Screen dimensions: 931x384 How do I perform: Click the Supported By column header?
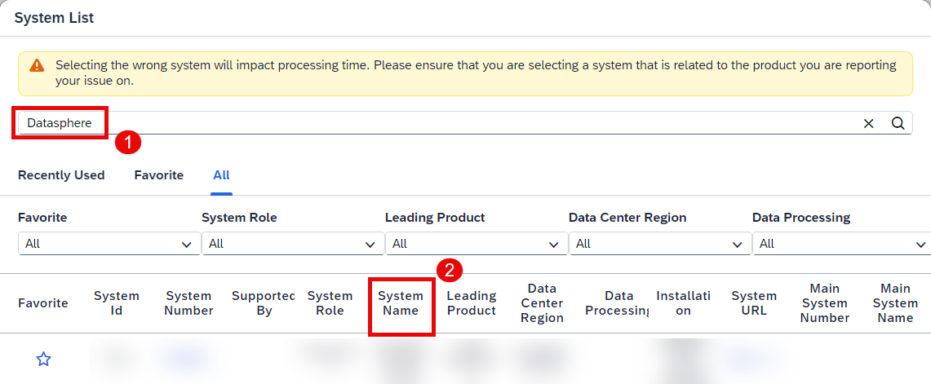click(x=264, y=303)
